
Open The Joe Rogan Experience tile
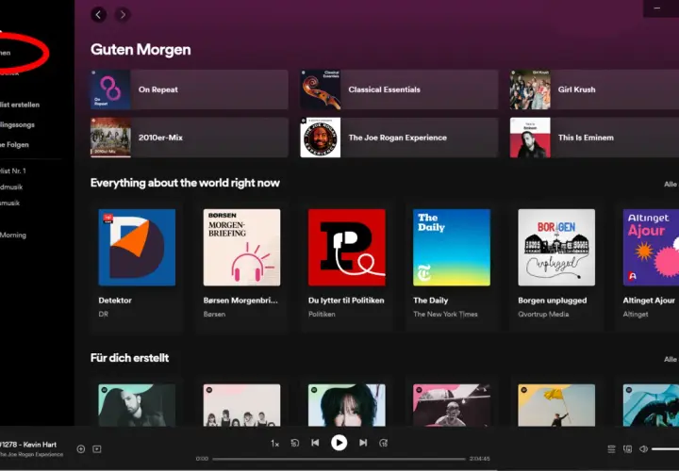click(x=399, y=138)
